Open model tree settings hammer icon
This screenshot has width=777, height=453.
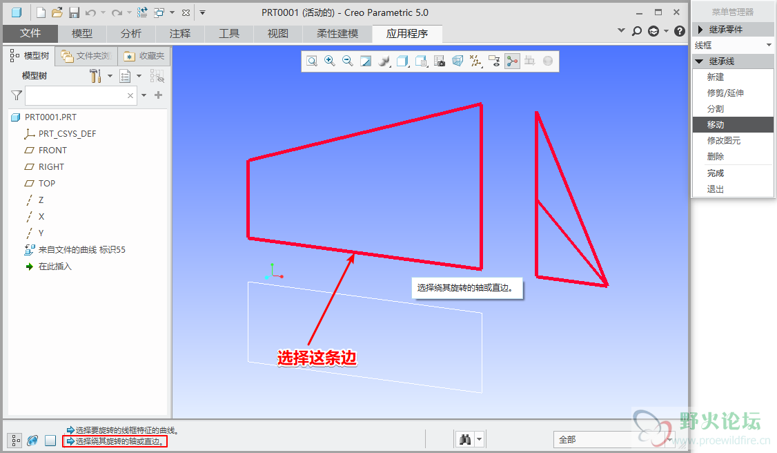coord(95,76)
